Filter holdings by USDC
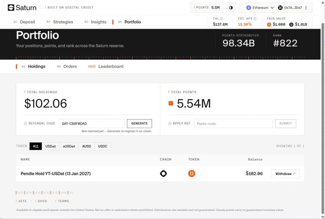The image size is (325, 219). [102, 146]
